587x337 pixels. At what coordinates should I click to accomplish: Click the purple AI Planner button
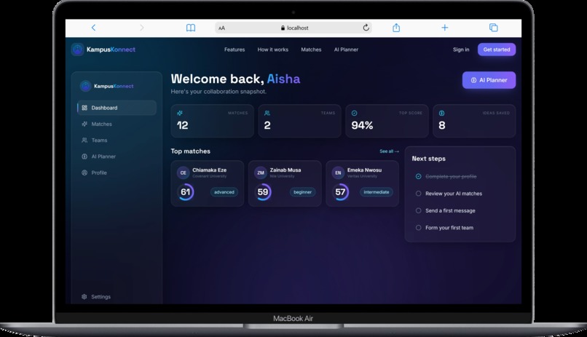tap(489, 80)
